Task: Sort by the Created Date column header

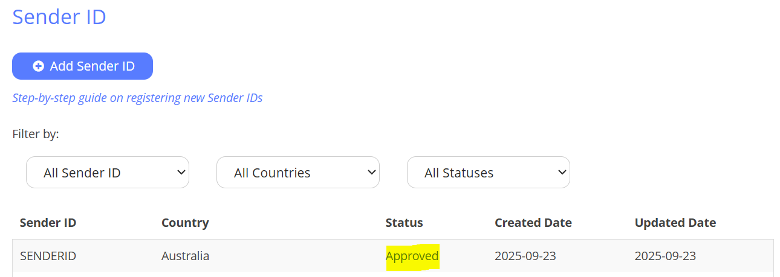Action: (x=533, y=223)
